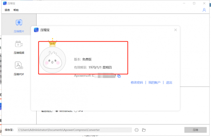Select the keep original format radio button
Screen dimensions: 211x137
click(x=57, y=111)
